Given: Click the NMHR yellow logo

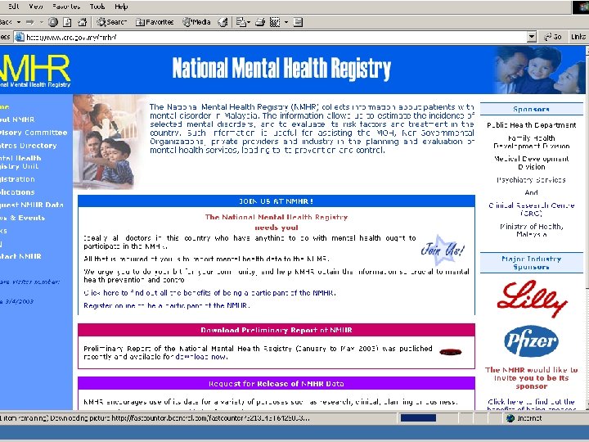Looking at the screenshot, I should click(35, 69).
